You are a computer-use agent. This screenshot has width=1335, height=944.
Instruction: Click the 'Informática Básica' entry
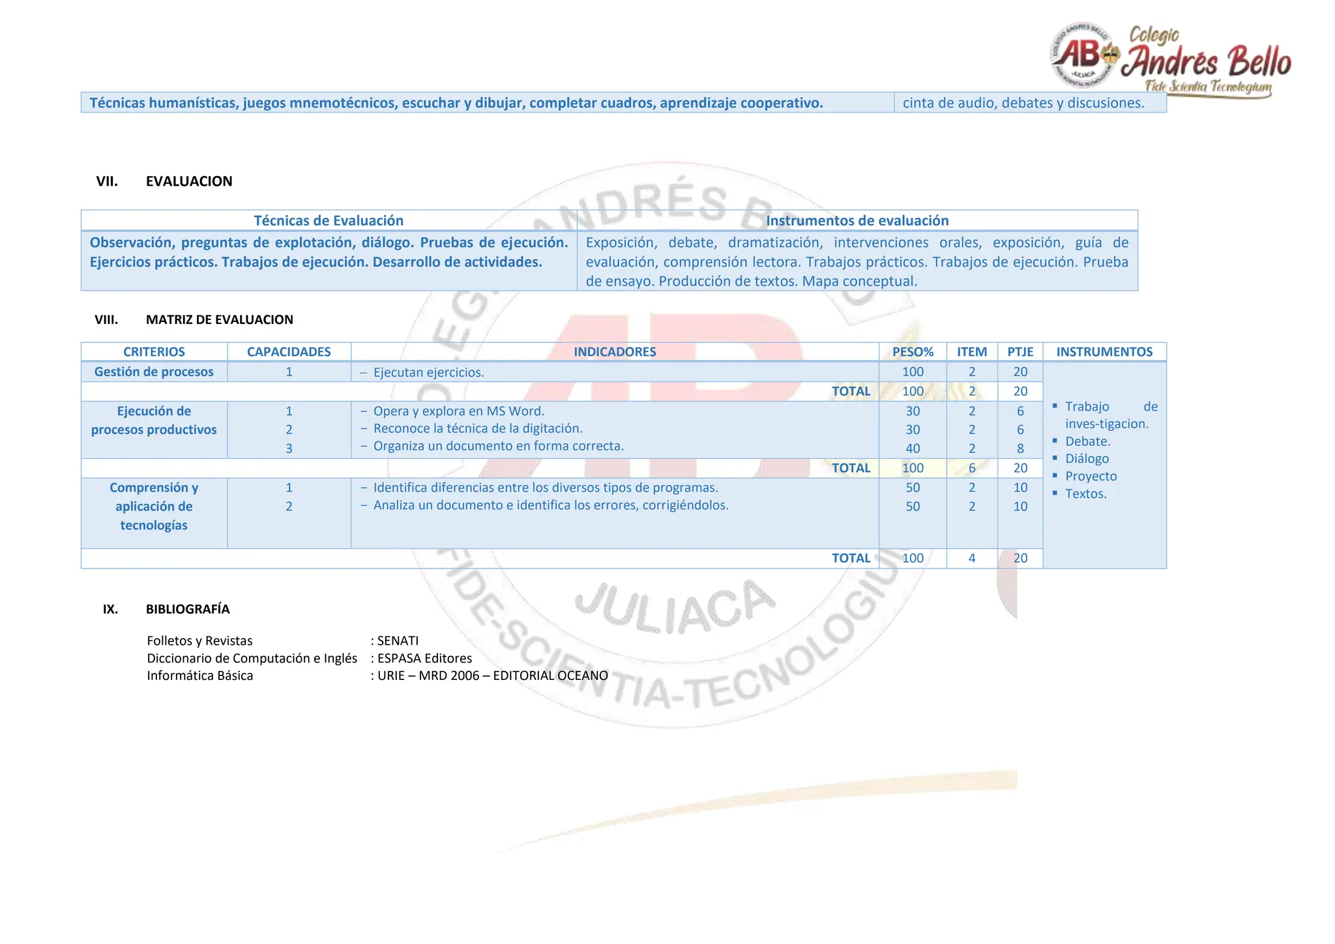pyautogui.click(x=199, y=675)
